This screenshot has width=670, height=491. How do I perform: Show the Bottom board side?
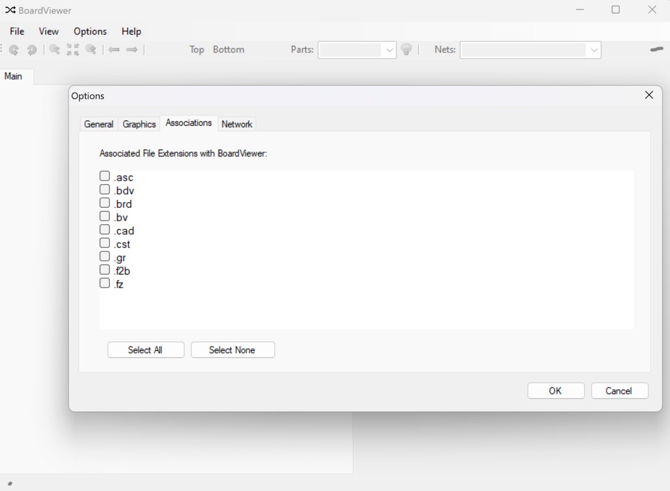[229, 50]
